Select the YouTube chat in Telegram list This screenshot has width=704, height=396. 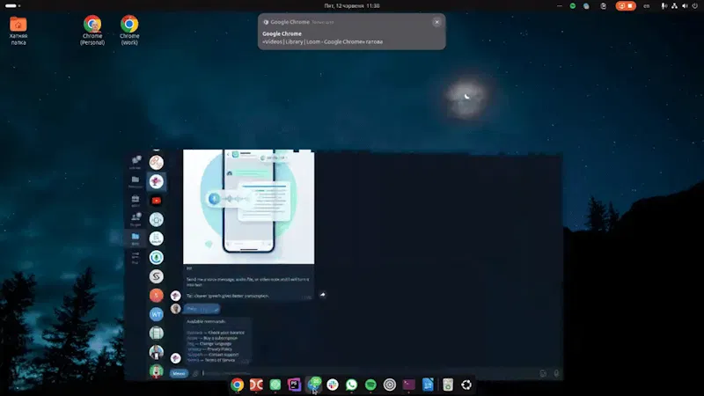tap(157, 201)
